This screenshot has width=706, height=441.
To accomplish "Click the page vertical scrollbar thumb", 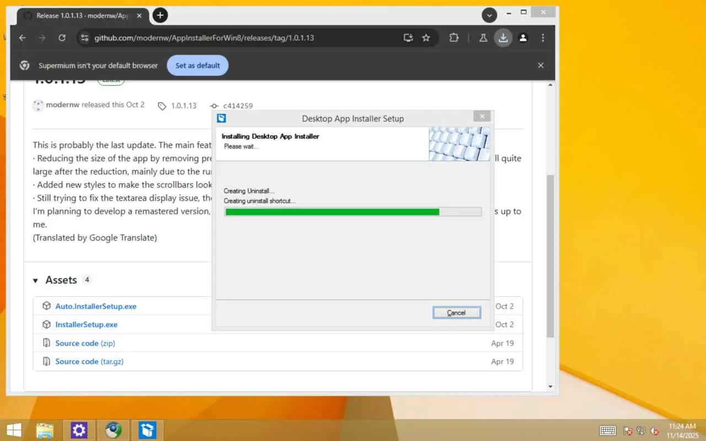I will tap(550, 256).
